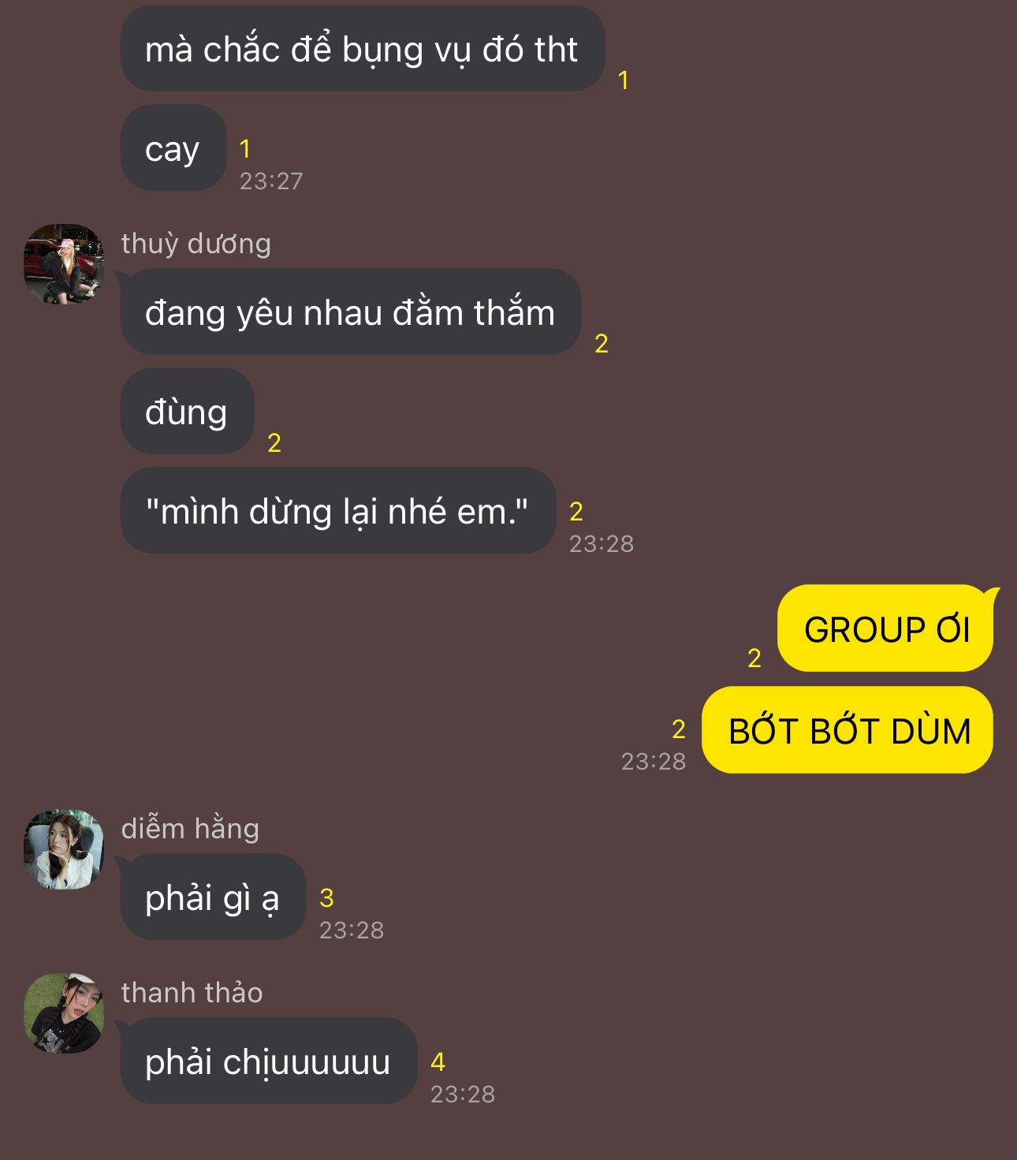Click the sender name 'diễm hằng'

click(190, 829)
